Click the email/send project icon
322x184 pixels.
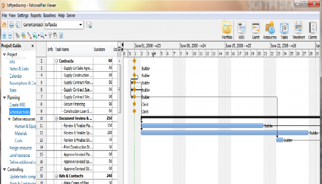[89, 25]
